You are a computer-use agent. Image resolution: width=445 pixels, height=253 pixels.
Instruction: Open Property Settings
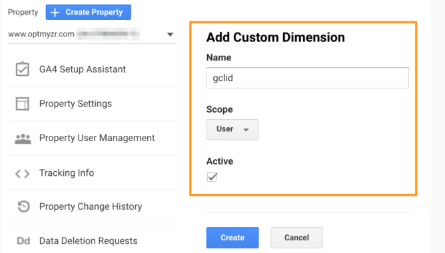click(75, 103)
